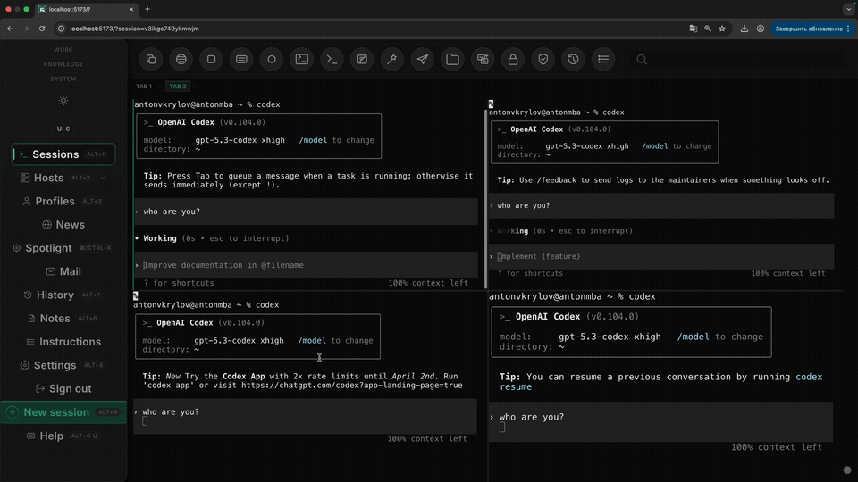The image size is (858, 482).
Task: Select the SYSTEM category label
Action: pos(63,79)
